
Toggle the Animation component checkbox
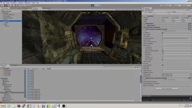click(146, 23)
